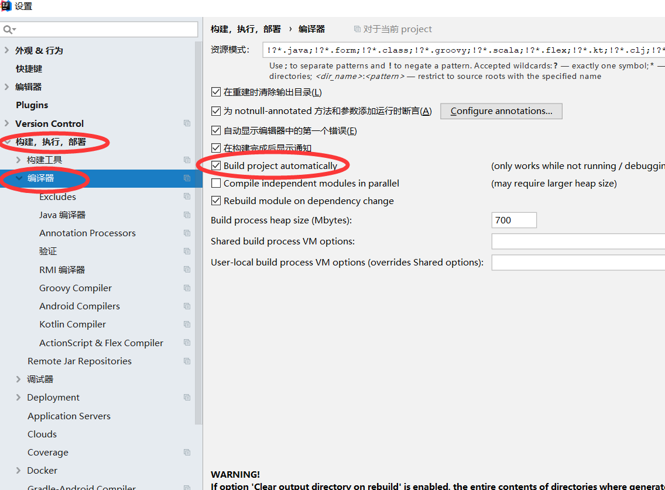Select Annotation Processors page
This screenshot has height=490, width=665.
pos(87,233)
